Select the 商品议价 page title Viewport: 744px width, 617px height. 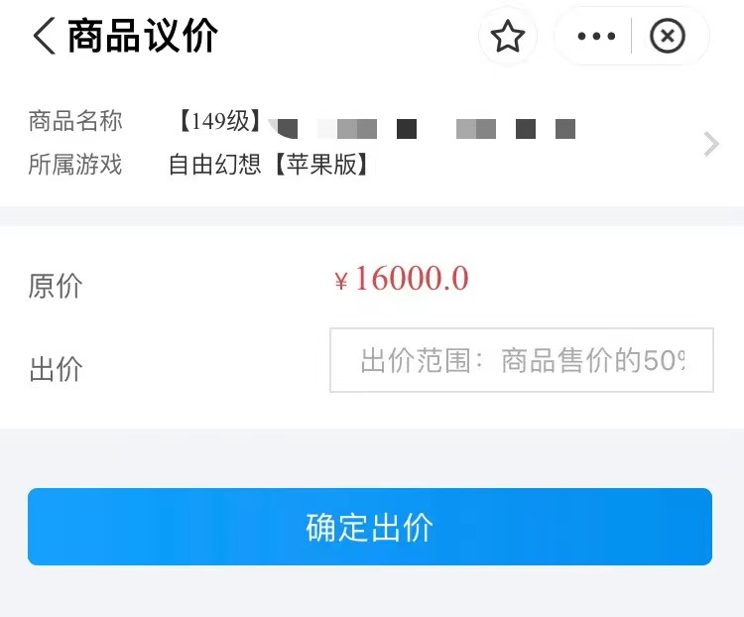point(142,36)
